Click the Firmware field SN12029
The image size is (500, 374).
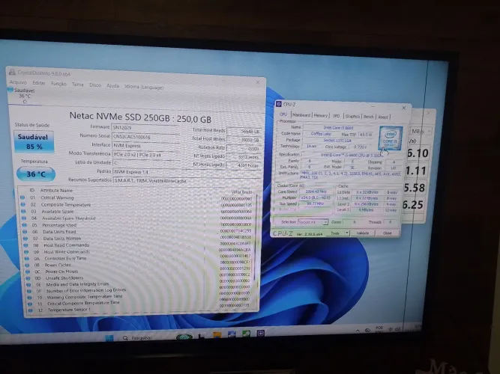pos(145,128)
